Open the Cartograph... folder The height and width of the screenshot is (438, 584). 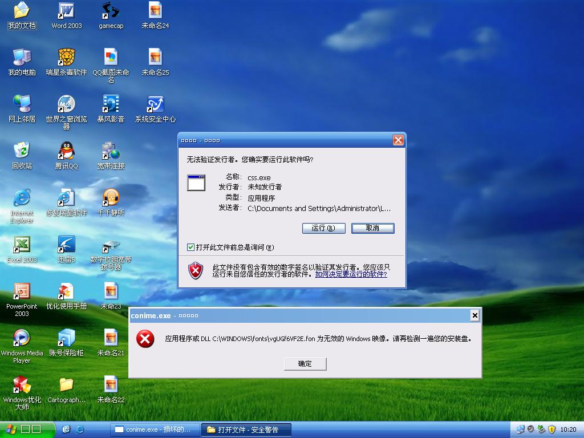click(x=66, y=390)
